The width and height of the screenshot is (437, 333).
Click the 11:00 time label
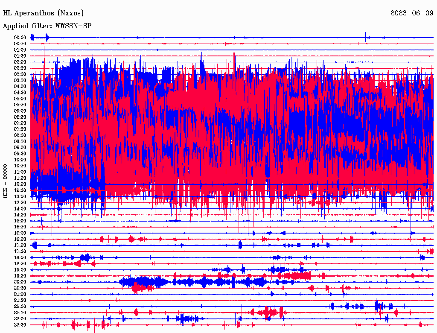click(x=20, y=172)
